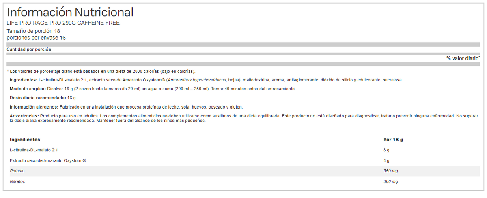The width and height of the screenshot is (487, 198).
Task: Click the Cantidad por porción label
Action: (x=29, y=49)
